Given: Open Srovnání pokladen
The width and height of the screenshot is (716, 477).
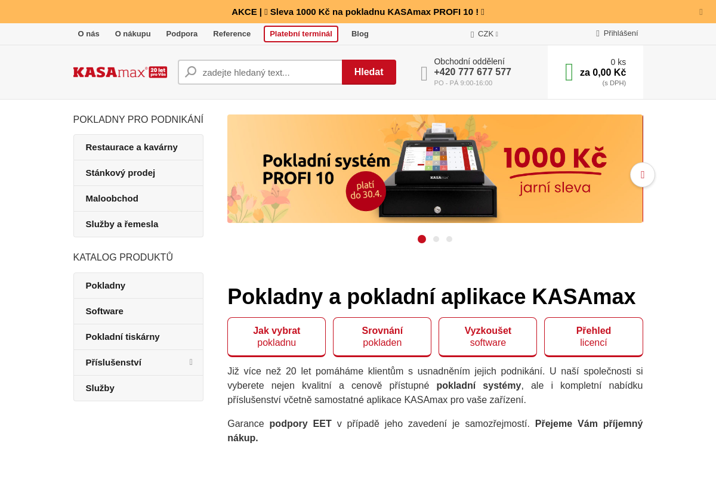Looking at the screenshot, I should point(382,336).
